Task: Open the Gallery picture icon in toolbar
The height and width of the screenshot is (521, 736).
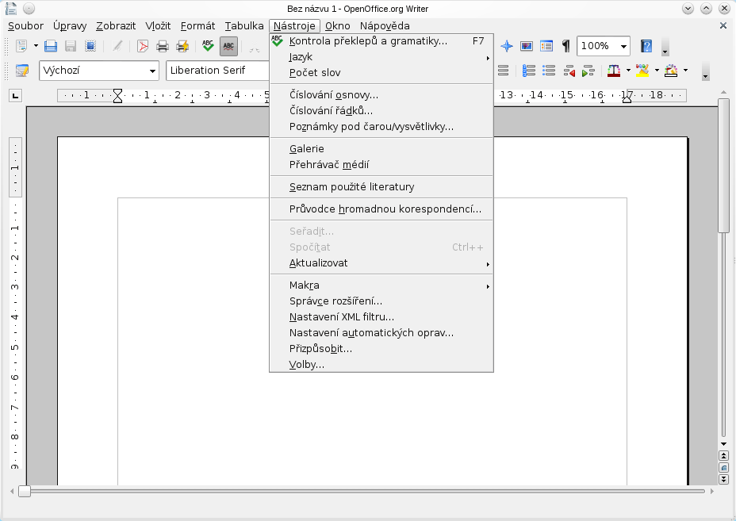Action: click(526, 46)
